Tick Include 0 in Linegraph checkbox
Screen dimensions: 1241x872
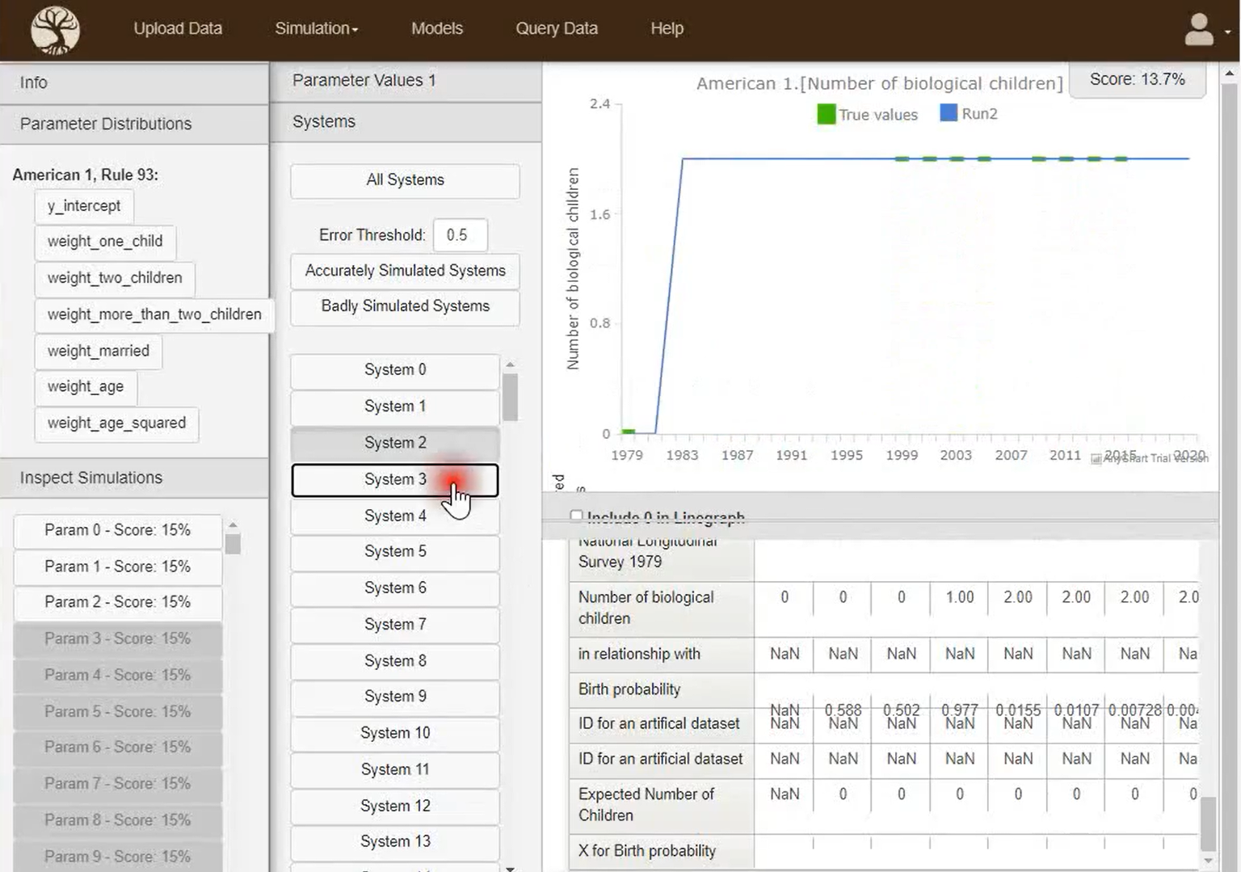[x=576, y=516]
